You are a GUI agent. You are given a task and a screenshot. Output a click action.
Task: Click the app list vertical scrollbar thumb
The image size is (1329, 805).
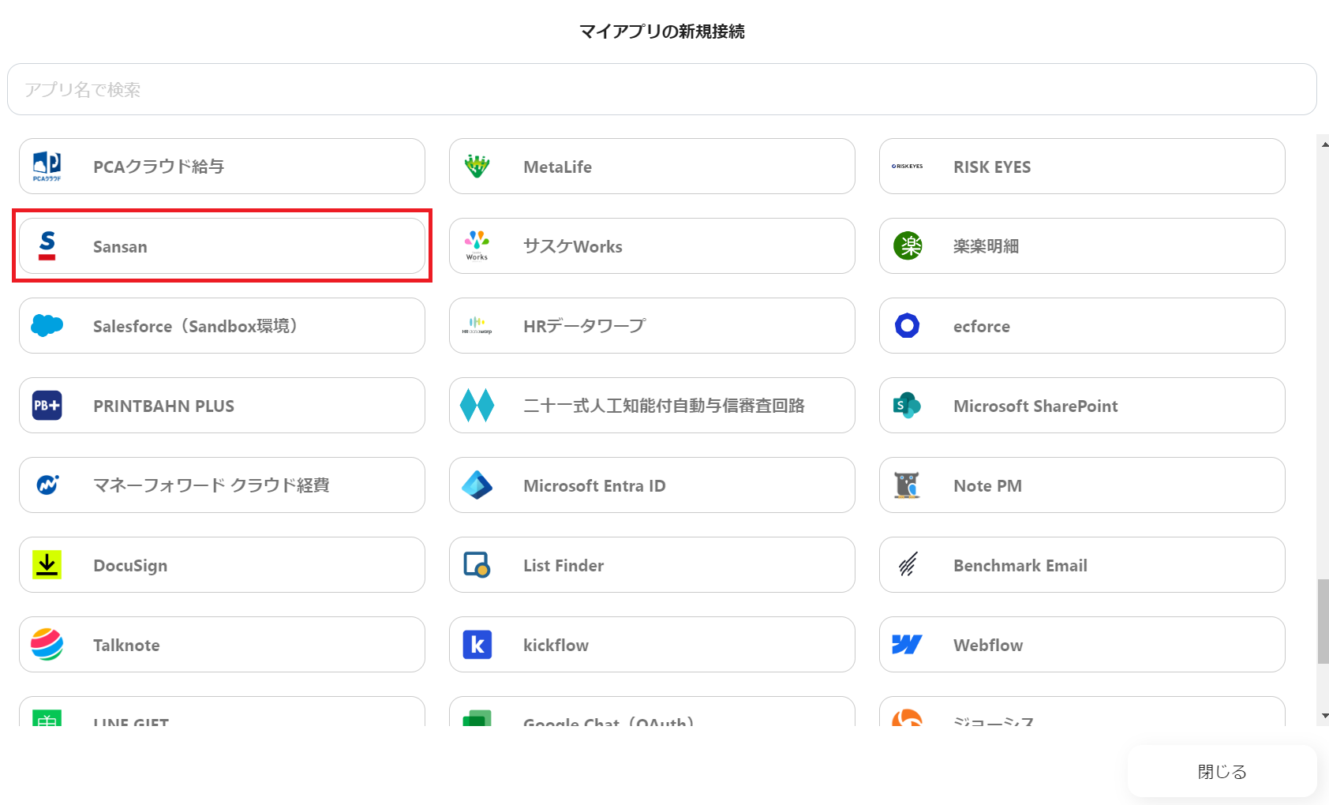[1323, 621]
